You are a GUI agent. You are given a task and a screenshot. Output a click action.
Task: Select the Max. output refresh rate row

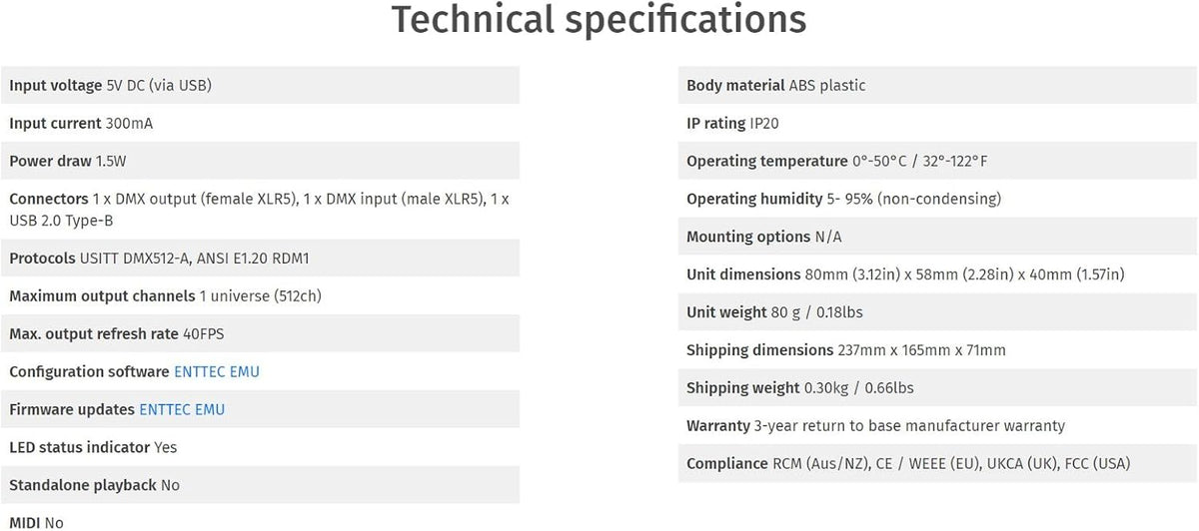point(260,333)
